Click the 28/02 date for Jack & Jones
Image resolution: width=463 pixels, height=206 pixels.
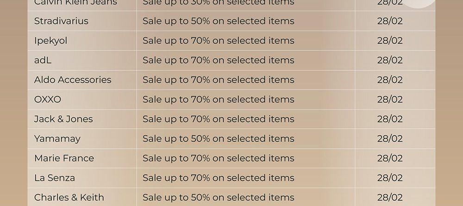(390, 119)
